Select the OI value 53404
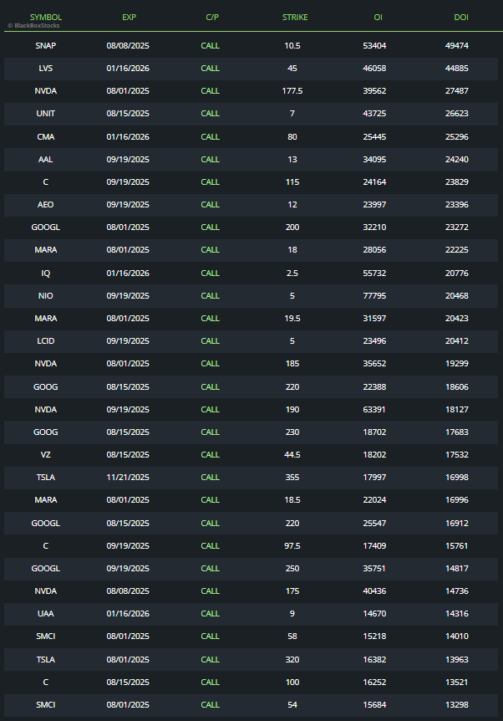 tap(374, 45)
